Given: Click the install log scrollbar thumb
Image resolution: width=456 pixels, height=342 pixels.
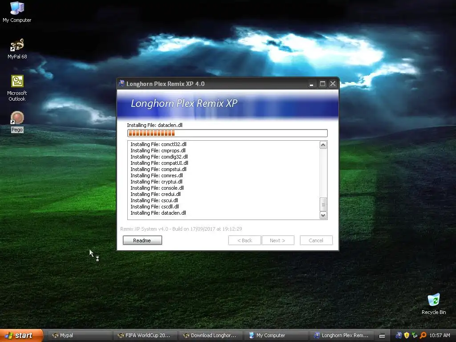Looking at the screenshot, I should point(323,204).
